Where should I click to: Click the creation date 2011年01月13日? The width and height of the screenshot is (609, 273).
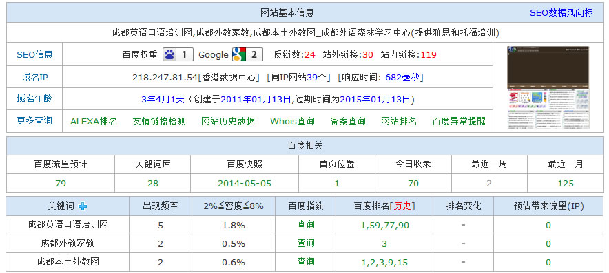256,100
